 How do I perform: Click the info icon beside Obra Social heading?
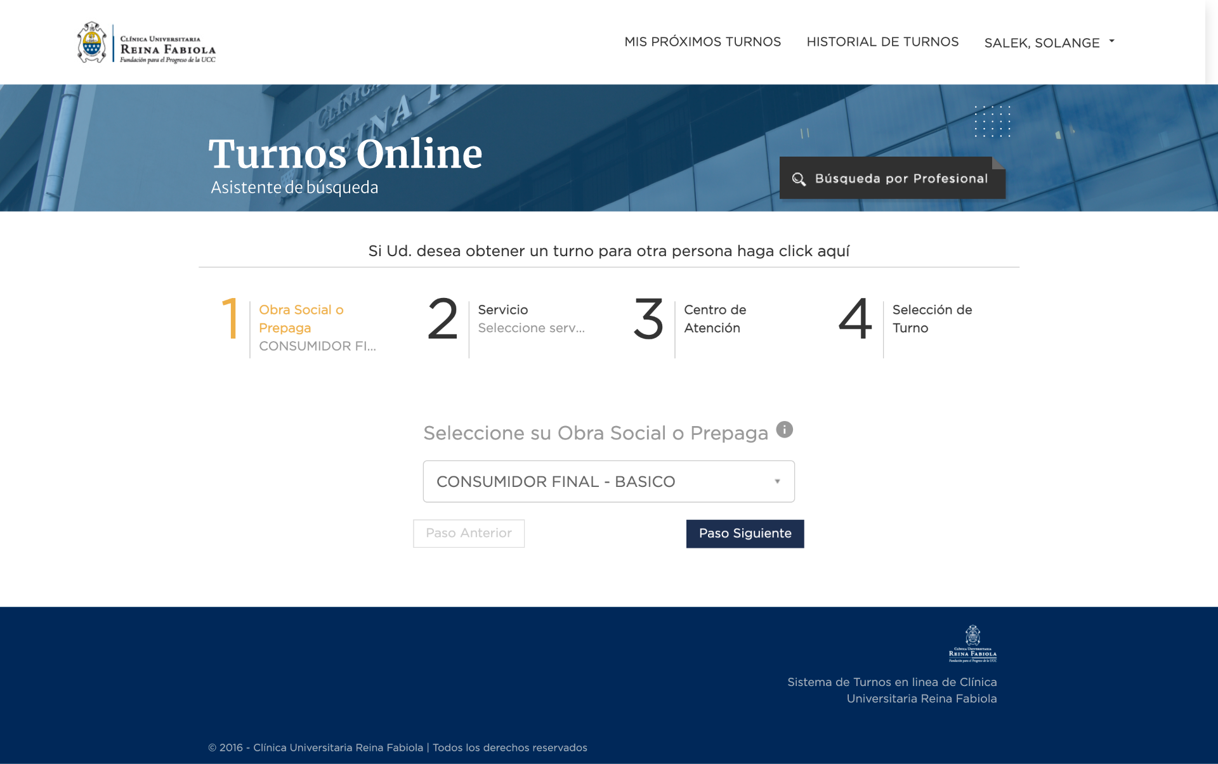click(x=785, y=430)
